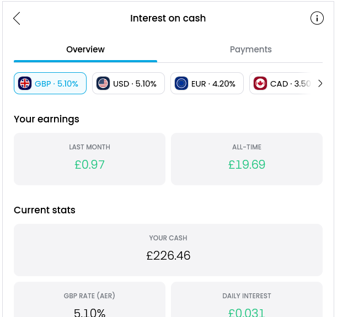Image resolution: width=348 pixels, height=317 pixels.
Task: Click the EU flag icon in the EUR chip
Action: point(181,83)
